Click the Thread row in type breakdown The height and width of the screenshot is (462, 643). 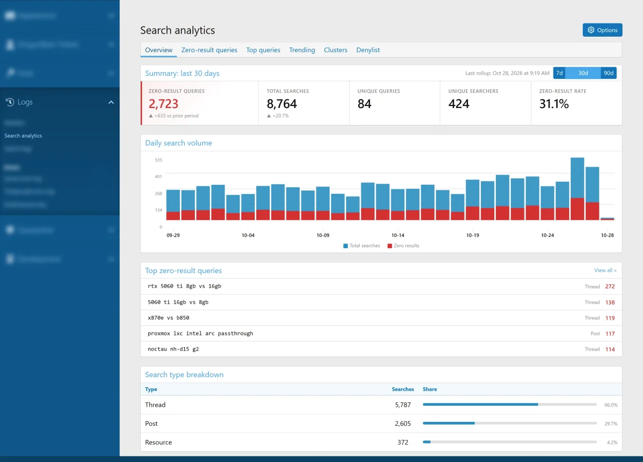pos(381,405)
